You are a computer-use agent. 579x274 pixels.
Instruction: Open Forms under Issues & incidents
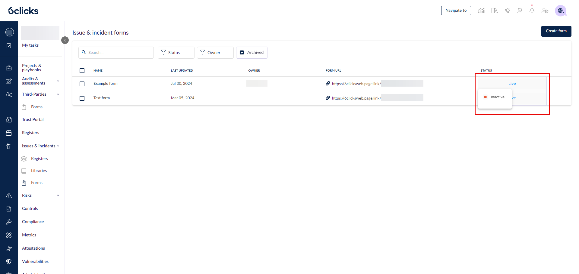click(37, 183)
